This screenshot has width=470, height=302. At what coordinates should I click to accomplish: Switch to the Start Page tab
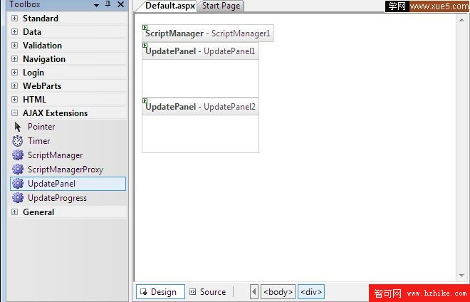coord(221,6)
